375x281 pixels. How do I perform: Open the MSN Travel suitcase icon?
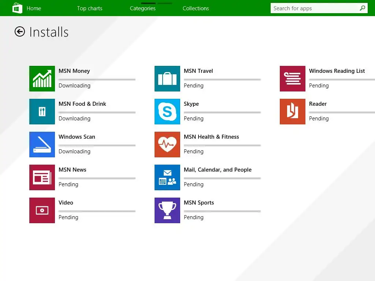(x=167, y=79)
